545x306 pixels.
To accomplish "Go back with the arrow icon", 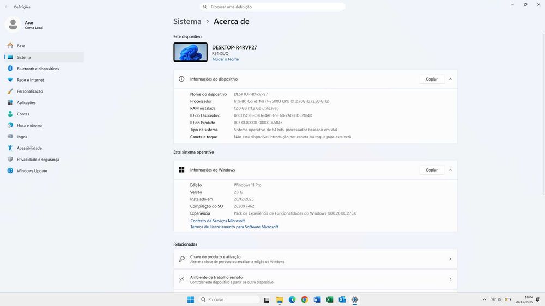I will coord(7,7).
